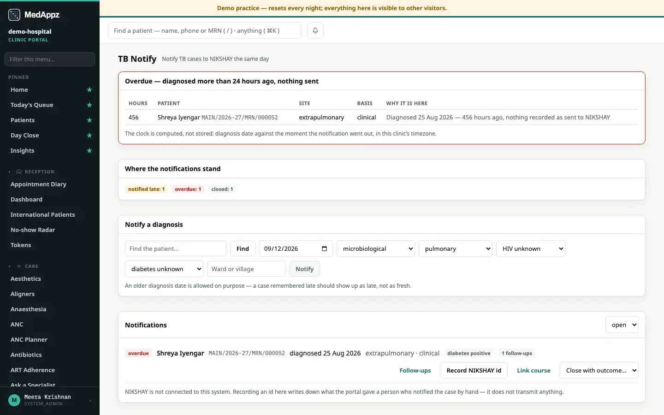Open Tokens page
Viewport: 664px width, 415px height.
21,245
